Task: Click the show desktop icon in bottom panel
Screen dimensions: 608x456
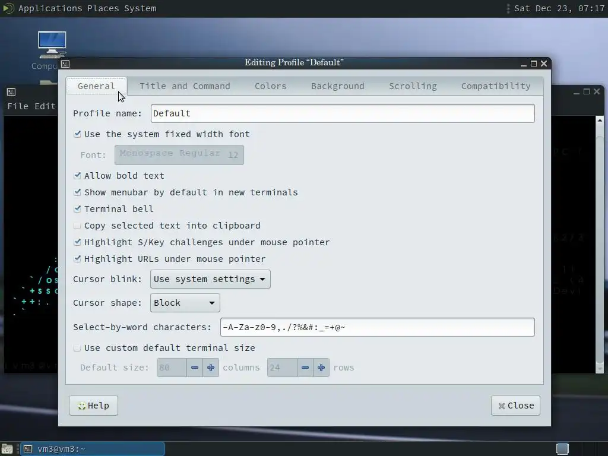Action: [x=7, y=449]
